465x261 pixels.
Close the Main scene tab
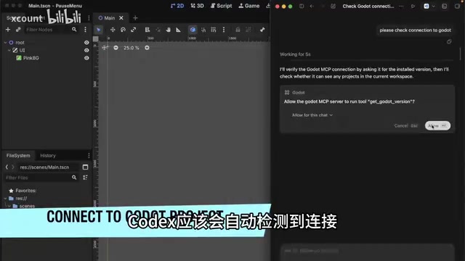[121, 18]
